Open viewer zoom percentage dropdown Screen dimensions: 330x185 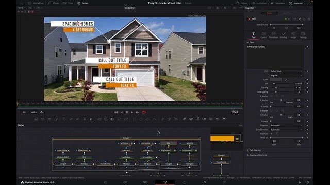click(22, 8)
